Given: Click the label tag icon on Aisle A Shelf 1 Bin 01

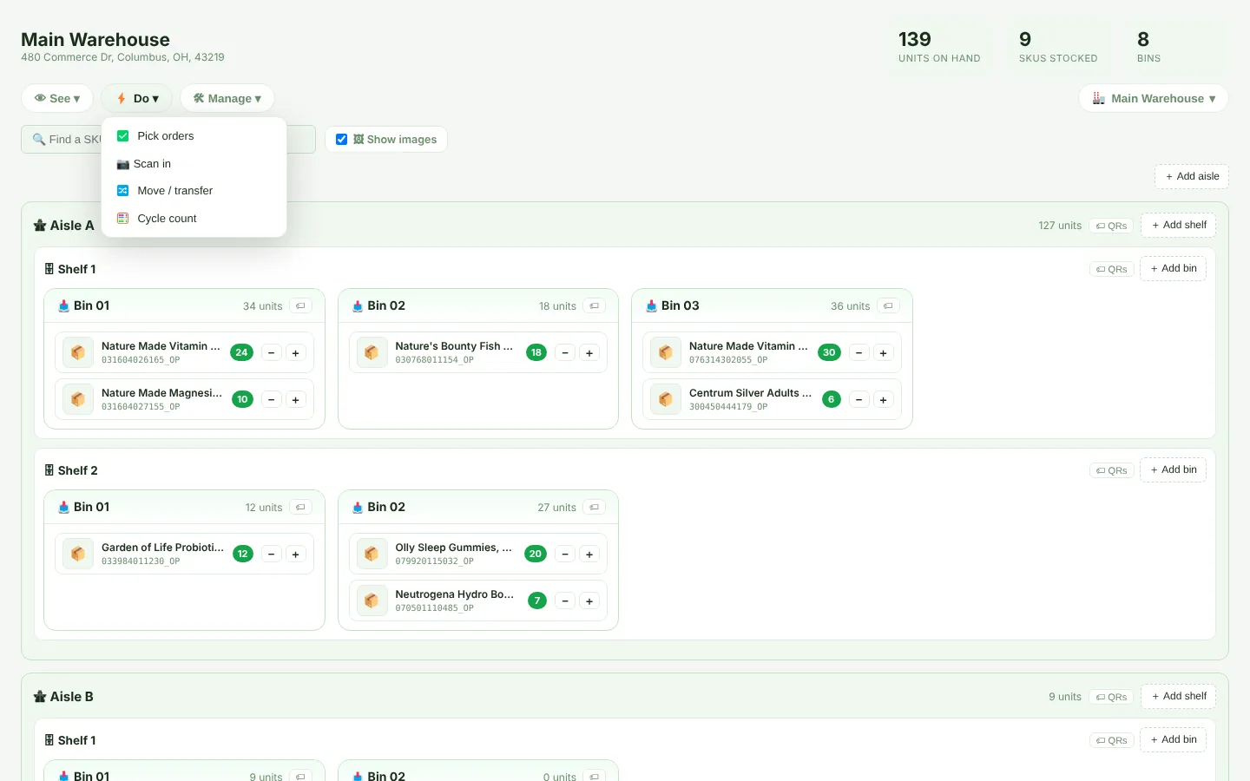Looking at the screenshot, I should [301, 305].
